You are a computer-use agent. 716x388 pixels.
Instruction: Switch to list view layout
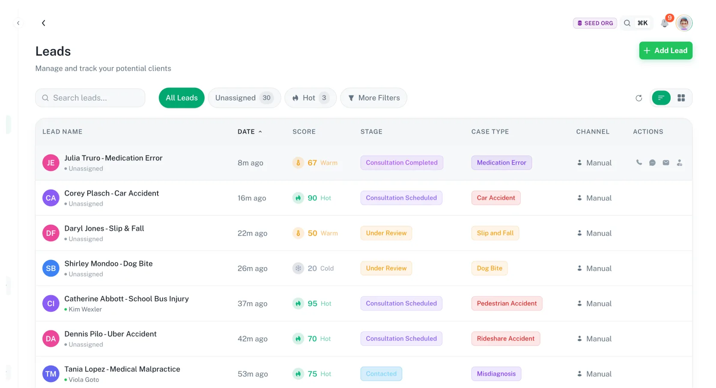(661, 98)
